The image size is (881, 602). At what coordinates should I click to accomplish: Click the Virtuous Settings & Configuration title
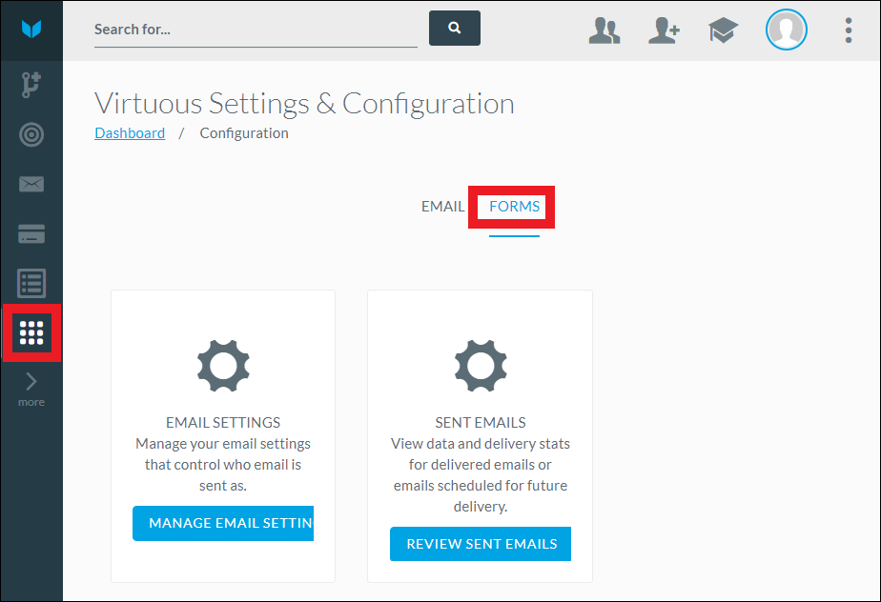pyautogui.click(x=304, y=103)
